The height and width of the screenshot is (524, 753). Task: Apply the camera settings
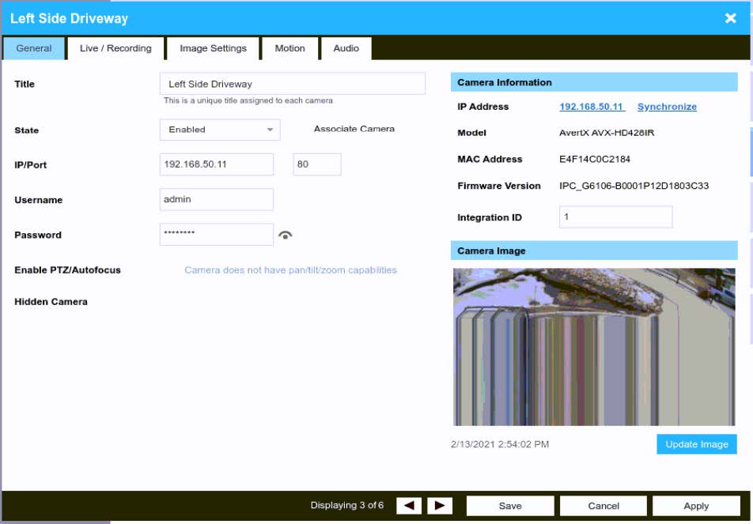(696, 506)
